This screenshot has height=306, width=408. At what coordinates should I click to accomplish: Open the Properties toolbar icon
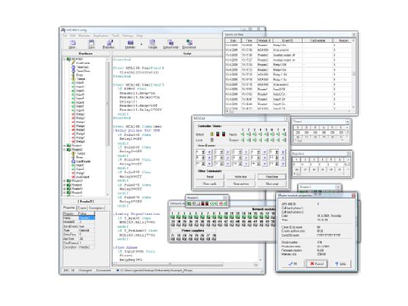(x=108, y=44)
